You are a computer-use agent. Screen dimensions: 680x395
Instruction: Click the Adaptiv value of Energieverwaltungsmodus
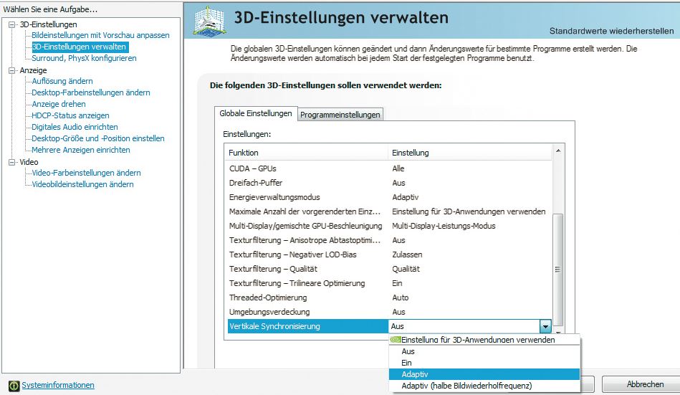click(x=405, y=197)
